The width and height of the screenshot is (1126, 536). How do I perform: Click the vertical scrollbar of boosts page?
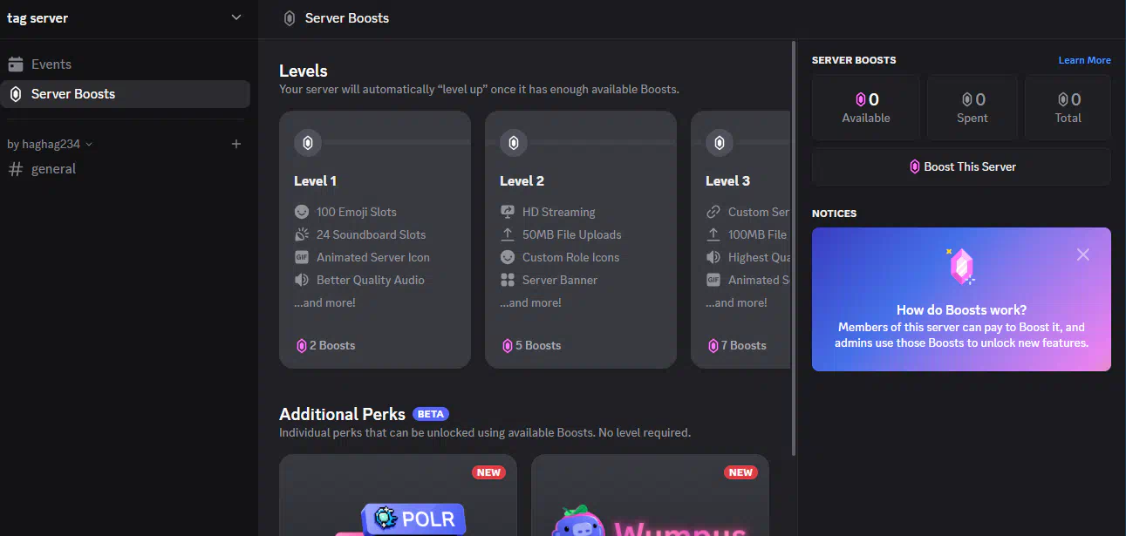coord(794,248)
